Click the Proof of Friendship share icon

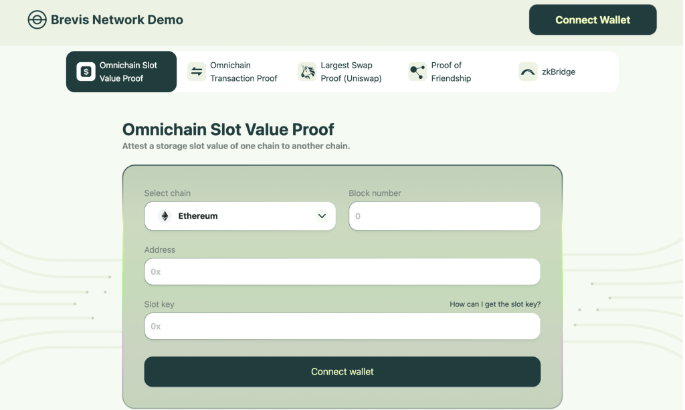click(417, 72)
